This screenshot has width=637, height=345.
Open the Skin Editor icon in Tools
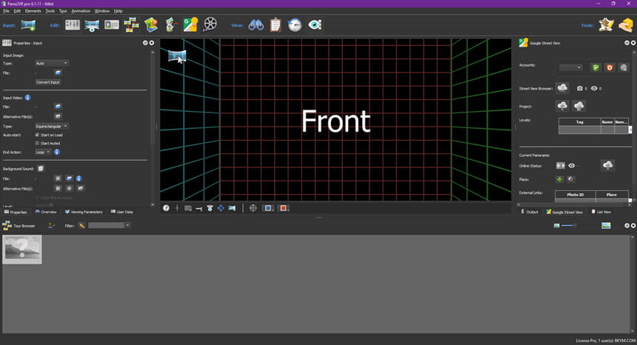point(606,25)
